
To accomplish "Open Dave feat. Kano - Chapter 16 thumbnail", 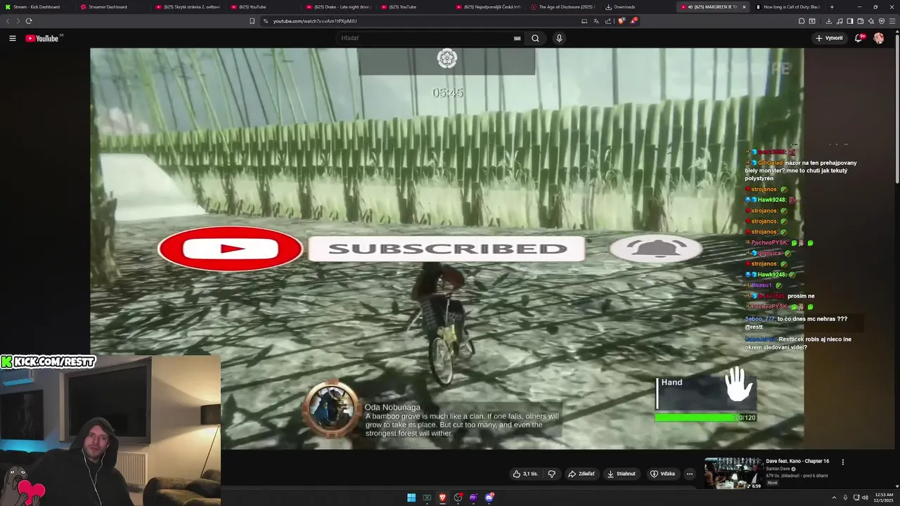I will click(733, 474).
